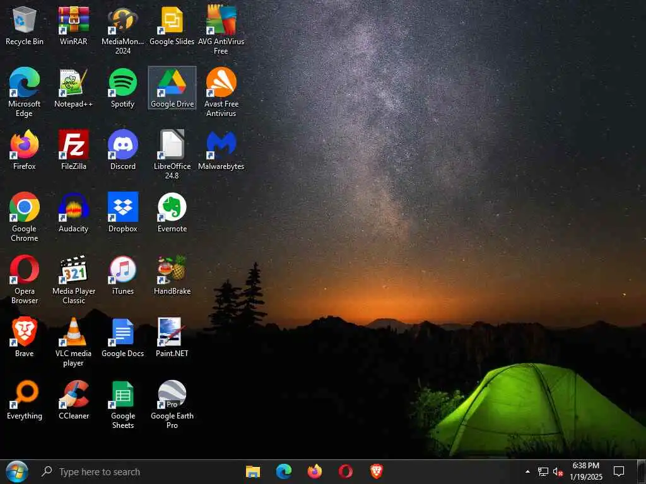Click the Brave taskbar icon

376,471
